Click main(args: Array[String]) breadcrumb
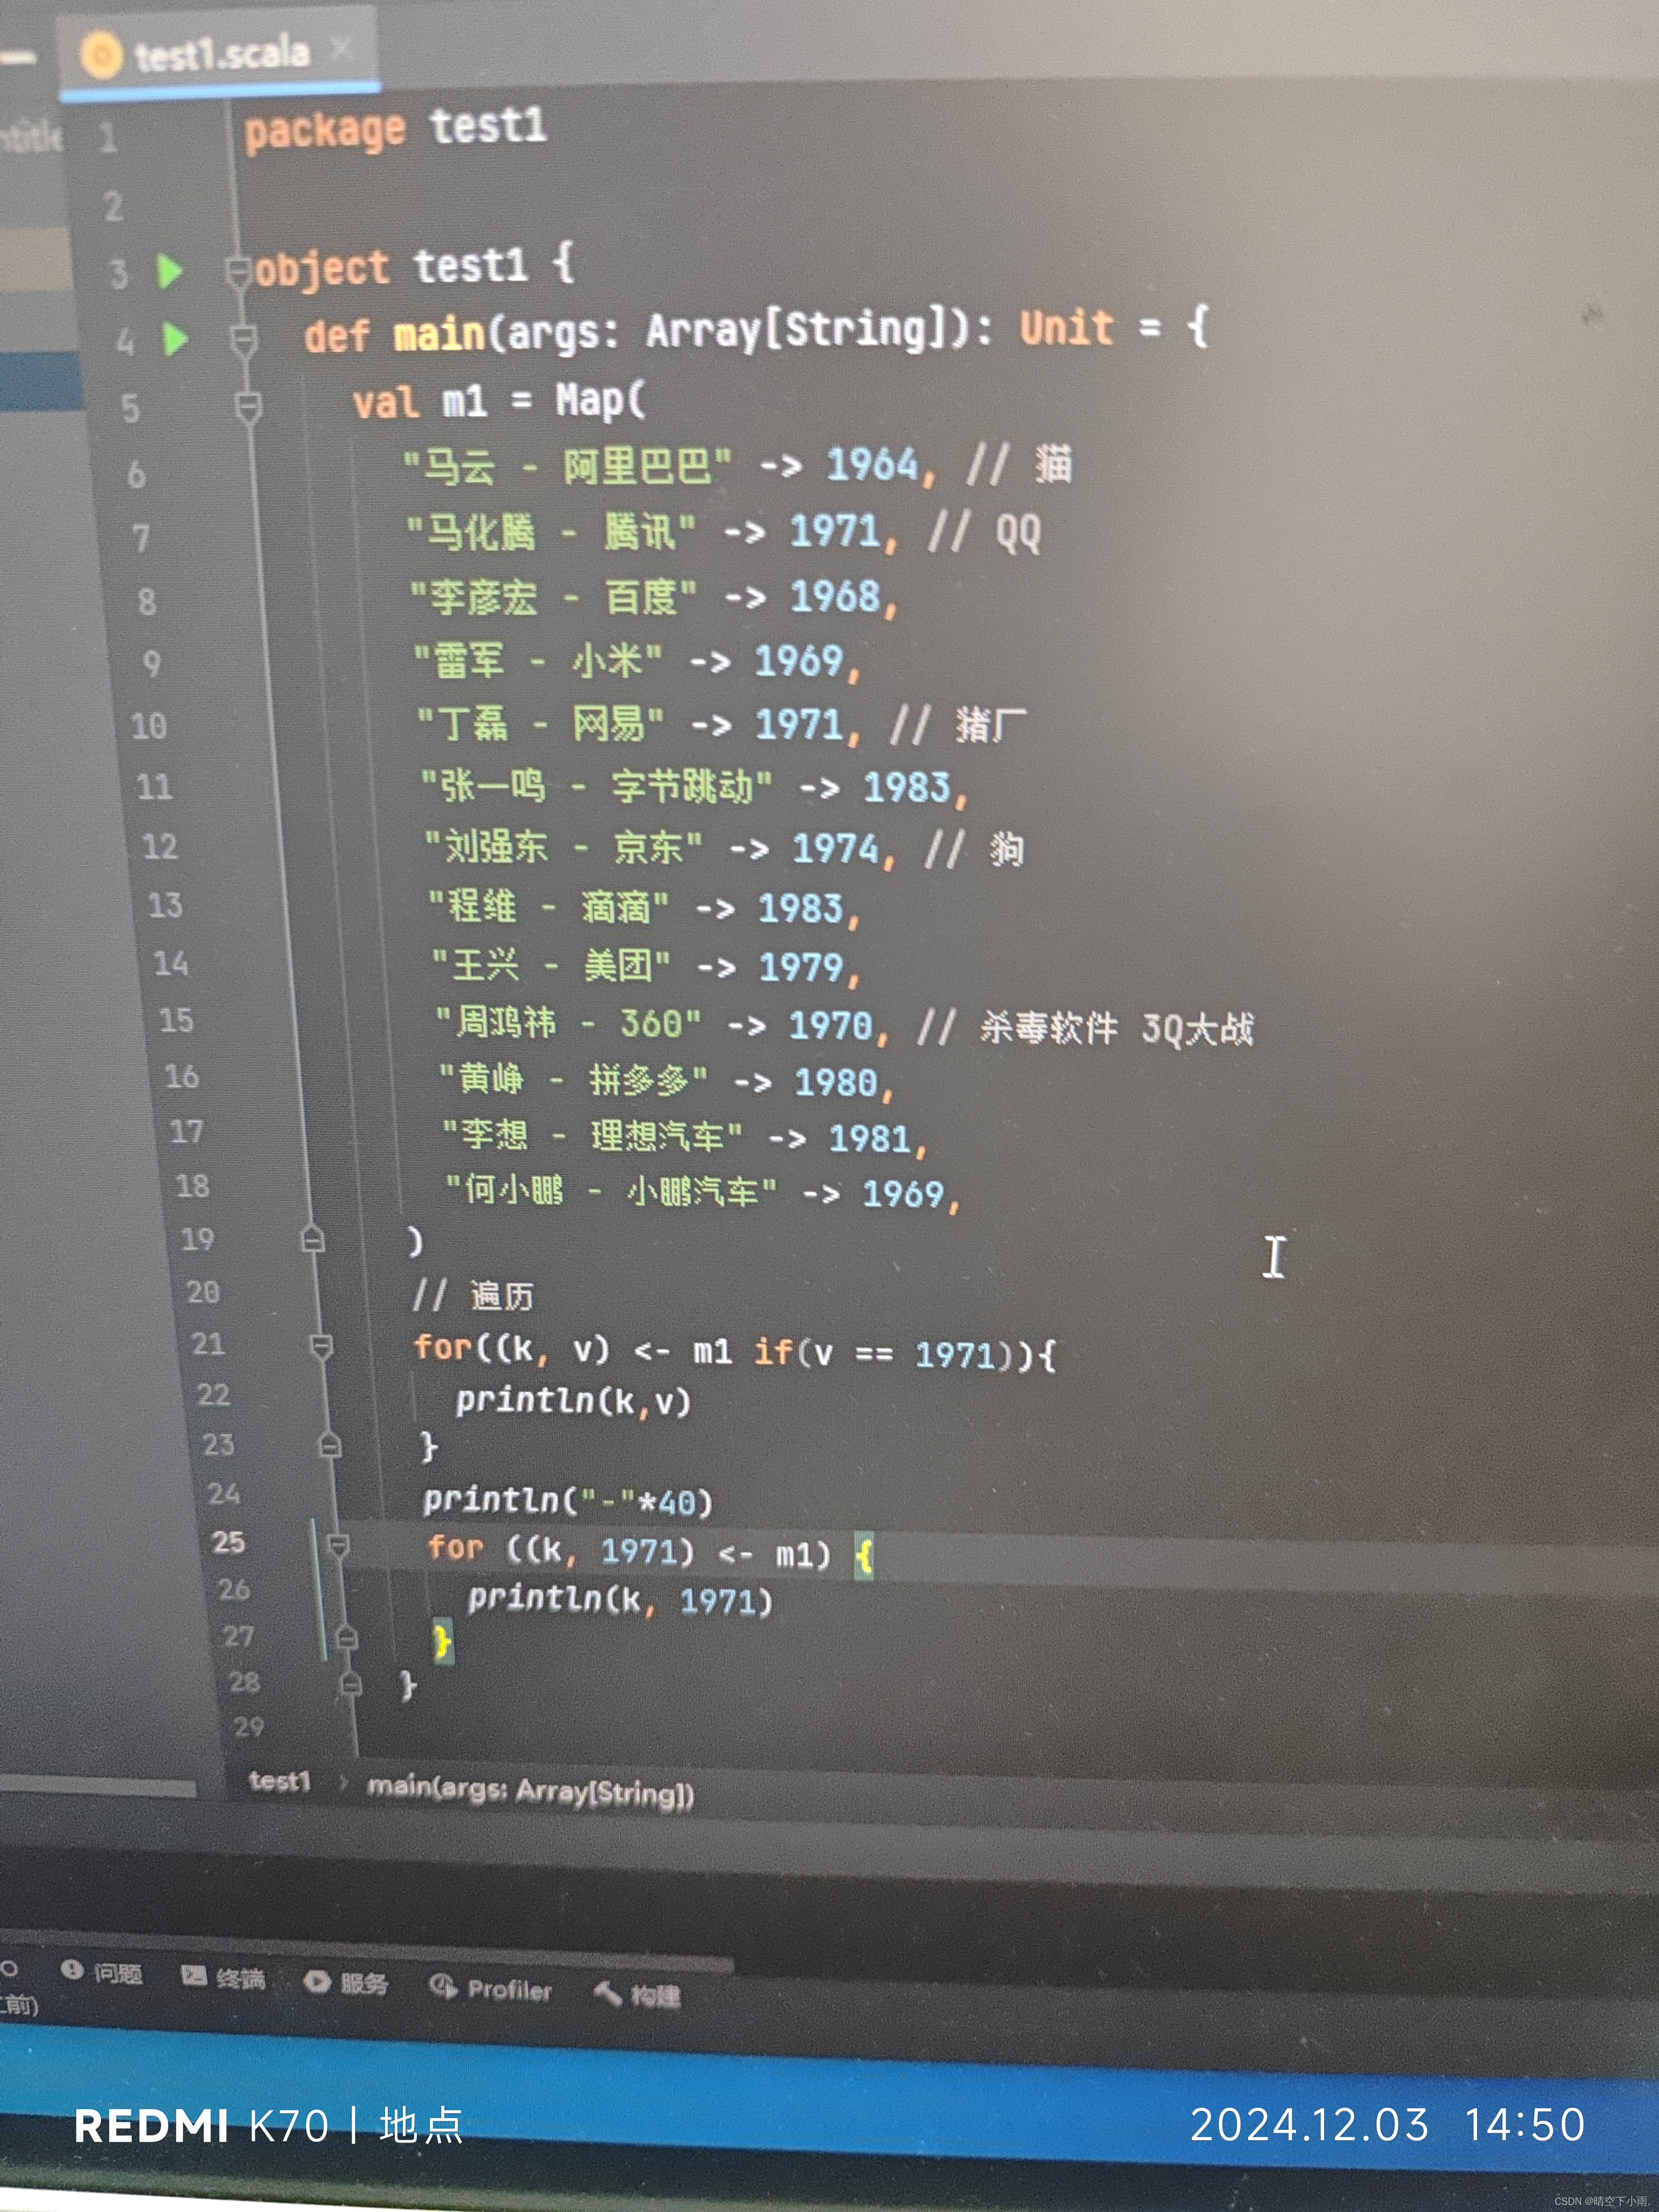 point(530,1791)
